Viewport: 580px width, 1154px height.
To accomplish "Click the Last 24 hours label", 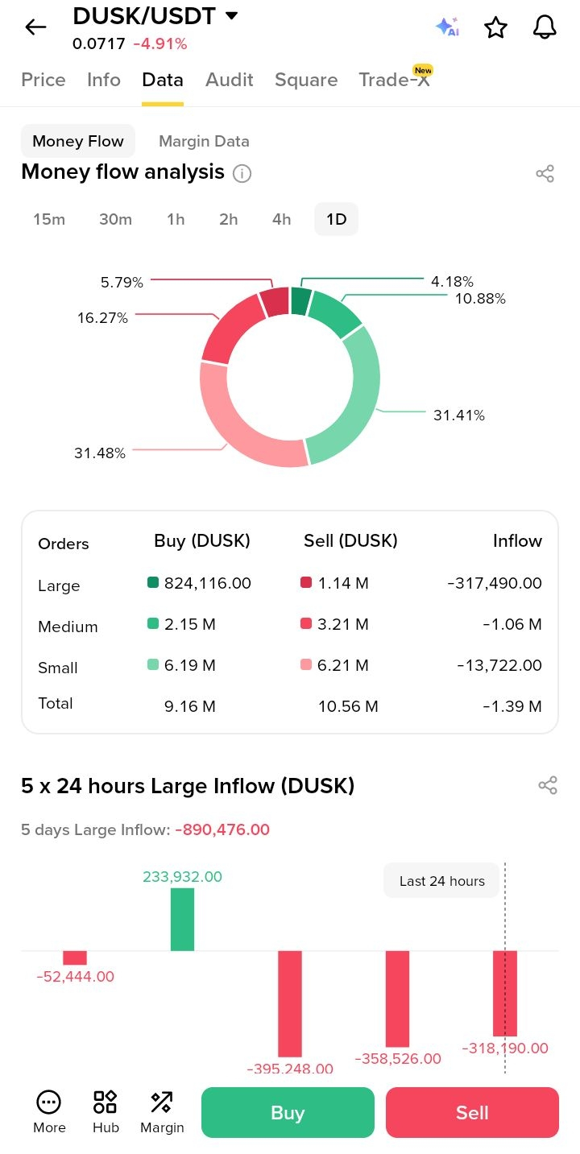I will tap(442, 881).
